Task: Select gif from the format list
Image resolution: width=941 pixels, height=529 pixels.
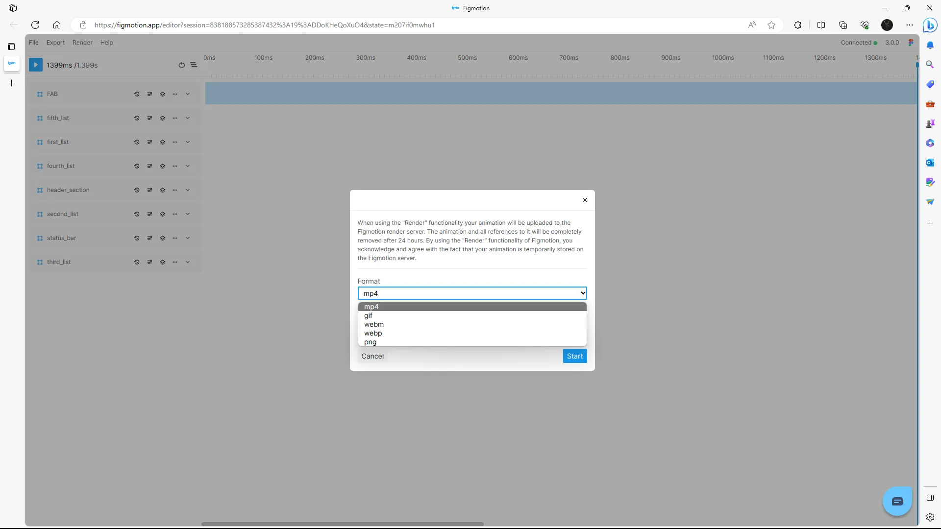Action: (369, 316)
